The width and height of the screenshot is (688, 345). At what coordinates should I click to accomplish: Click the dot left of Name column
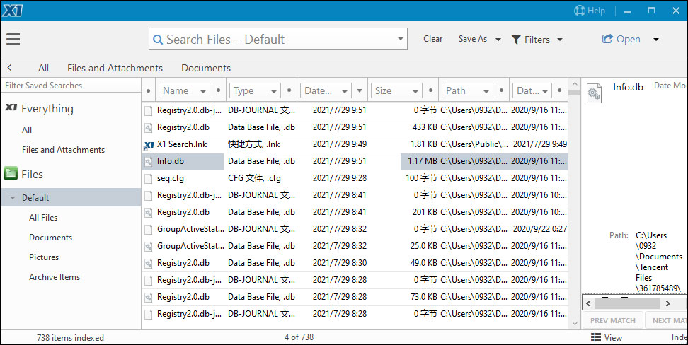[149, 91]
